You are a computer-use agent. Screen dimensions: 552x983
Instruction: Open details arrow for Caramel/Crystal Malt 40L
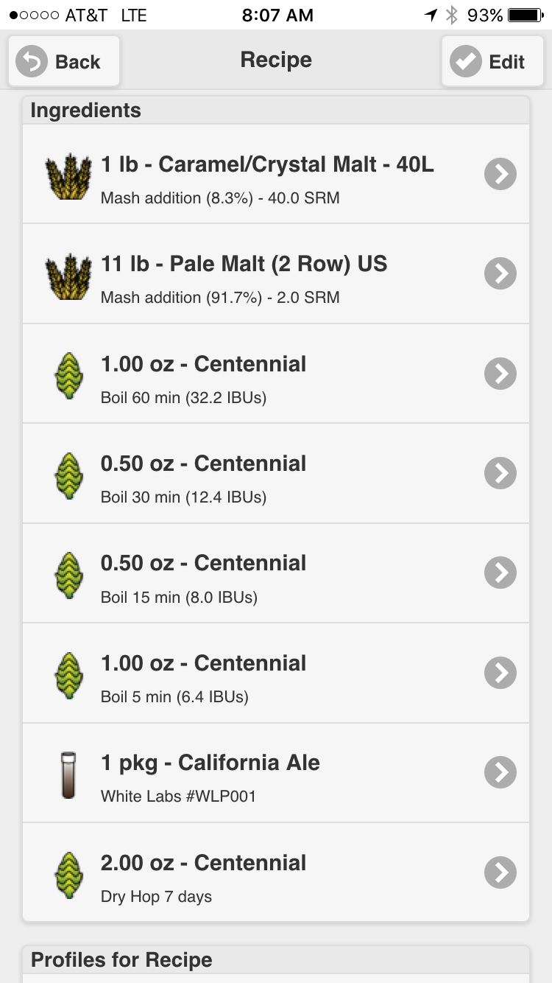tap(500, 174)
